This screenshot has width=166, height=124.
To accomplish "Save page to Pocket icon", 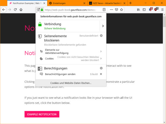I will coord(116,10).
